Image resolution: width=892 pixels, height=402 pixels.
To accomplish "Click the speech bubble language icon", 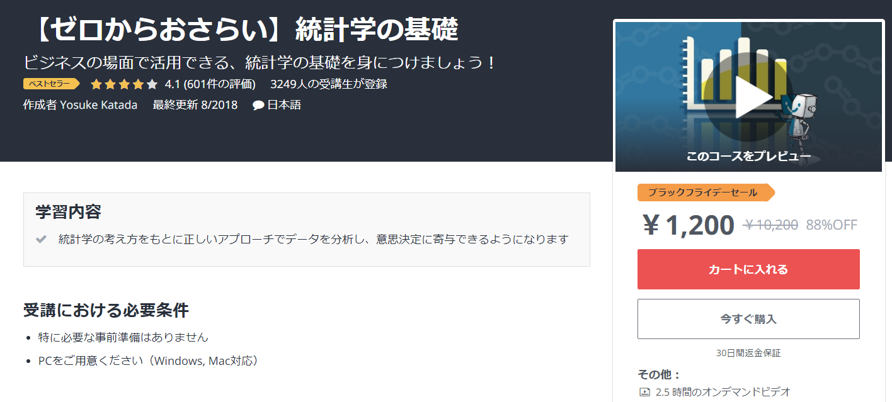I will coord(258,105).
